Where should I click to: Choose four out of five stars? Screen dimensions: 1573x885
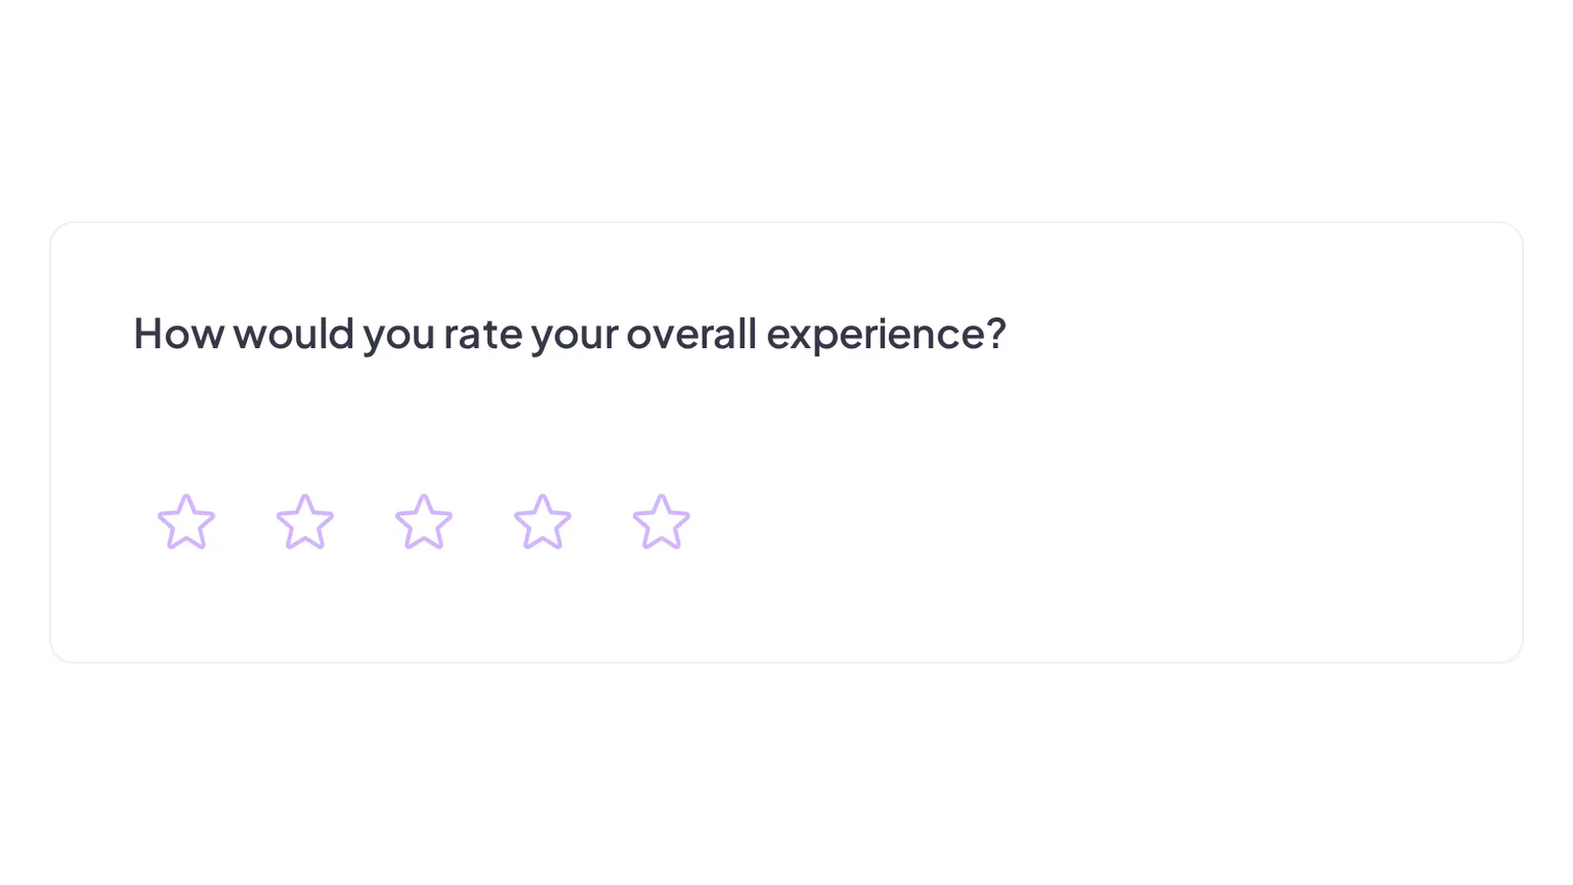click(543, 522)
